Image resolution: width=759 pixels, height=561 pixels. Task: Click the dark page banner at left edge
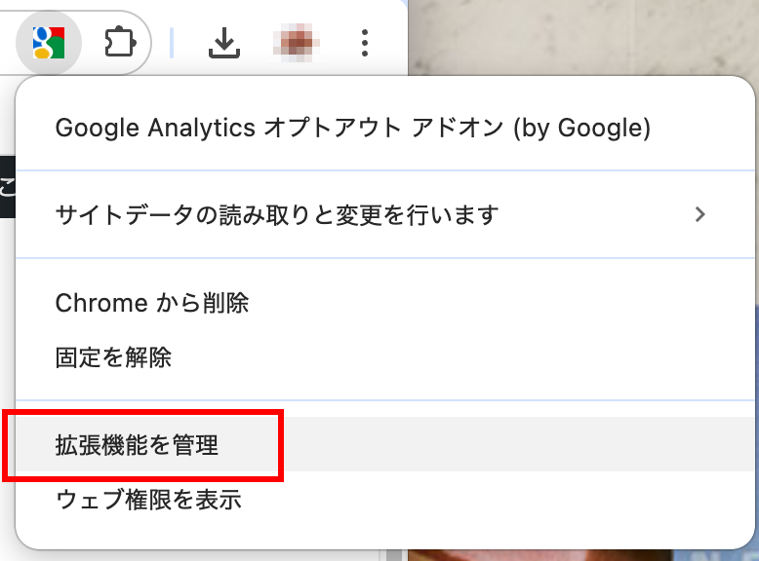(x=7, y=185)
